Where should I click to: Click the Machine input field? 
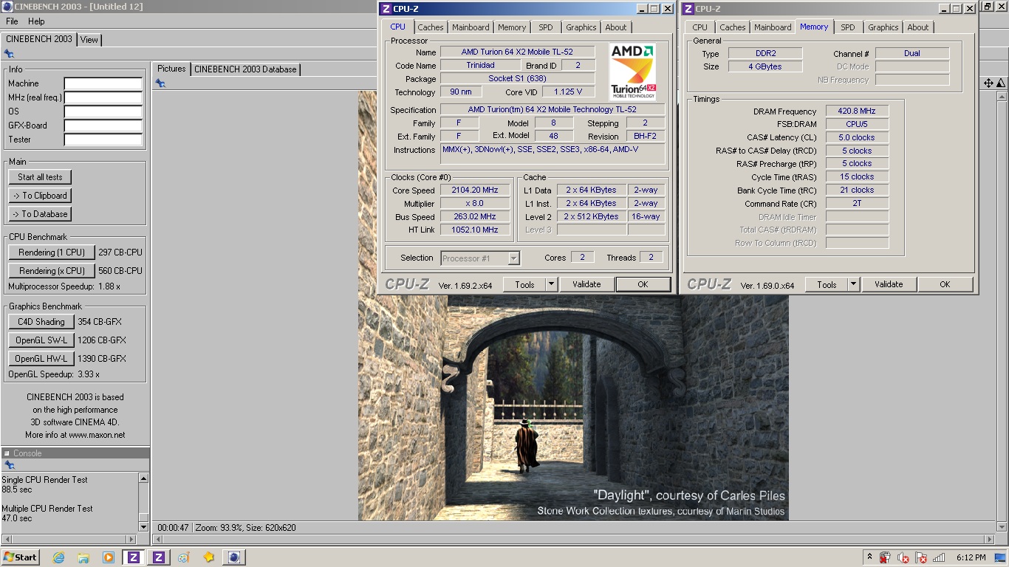(x=103, y=83)
